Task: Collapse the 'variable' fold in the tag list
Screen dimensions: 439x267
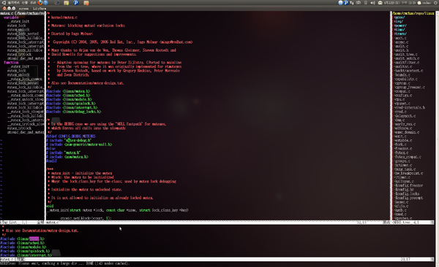Action: 11,18
